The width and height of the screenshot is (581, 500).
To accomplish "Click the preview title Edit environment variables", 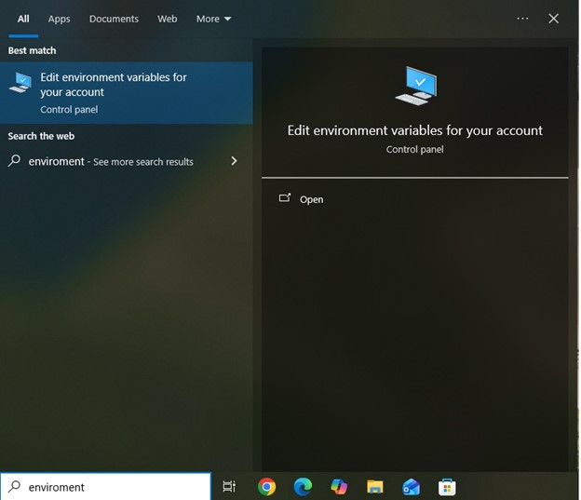I will tap(415, 130).
